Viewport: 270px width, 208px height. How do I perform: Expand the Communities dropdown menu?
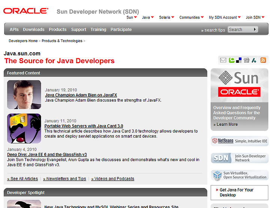point(192,17)
